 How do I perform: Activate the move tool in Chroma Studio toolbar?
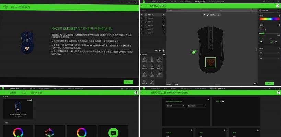click(214, 15)
